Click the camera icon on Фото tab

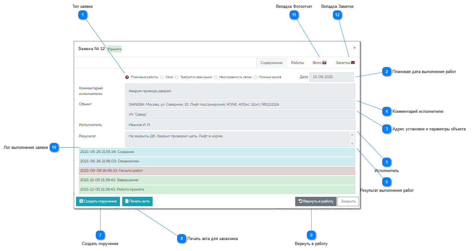tap(325, 63)
